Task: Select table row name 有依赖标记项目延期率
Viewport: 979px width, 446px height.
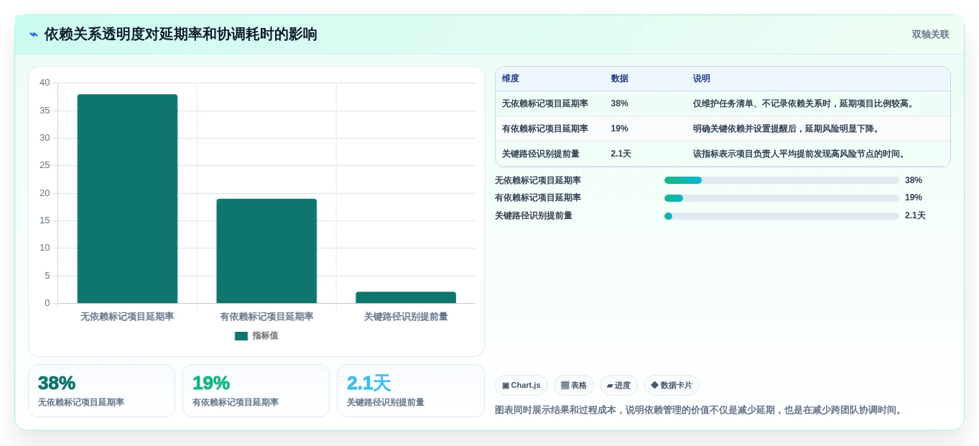Action: (545, 129)
